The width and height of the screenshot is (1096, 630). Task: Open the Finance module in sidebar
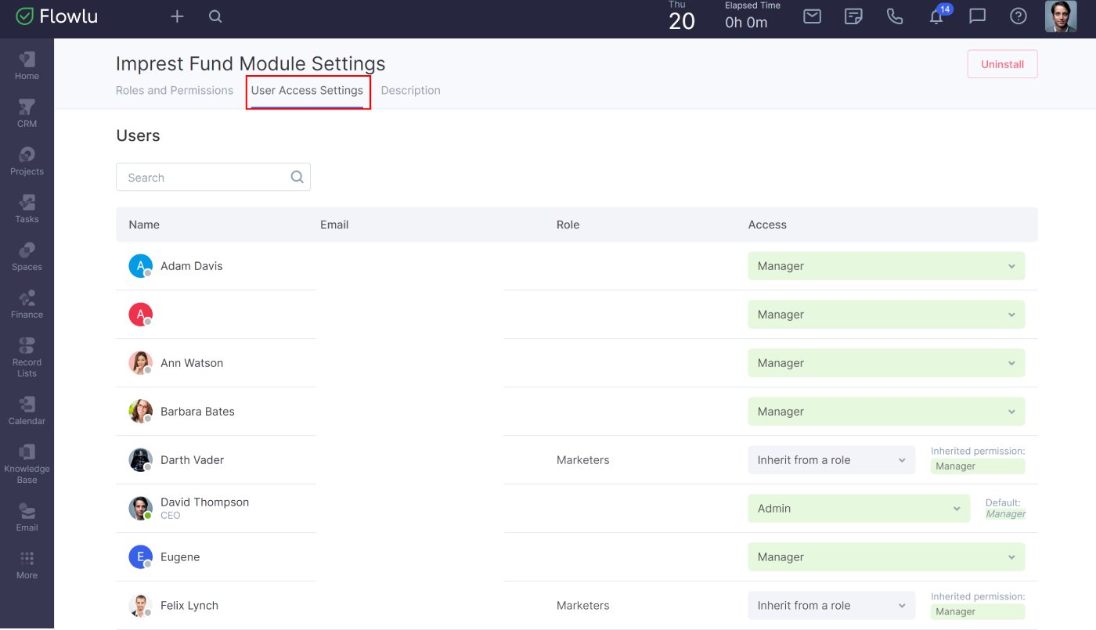point(27,304)
